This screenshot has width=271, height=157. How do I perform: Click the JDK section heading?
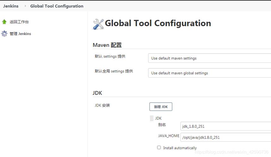[97, 93]
